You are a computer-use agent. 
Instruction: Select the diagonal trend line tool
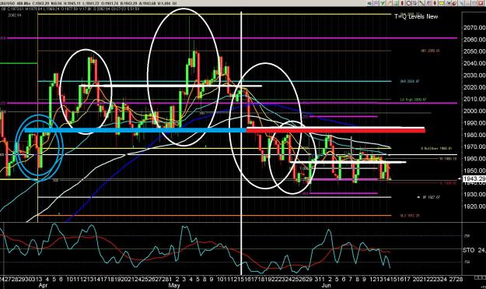[x=421, y=3]
